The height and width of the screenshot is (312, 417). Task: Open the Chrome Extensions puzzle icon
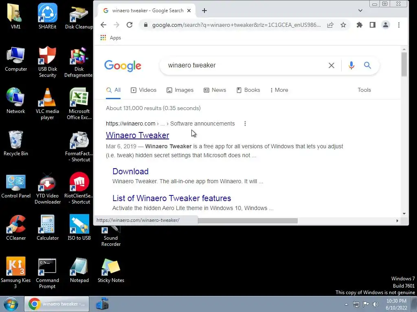point(360,25)
